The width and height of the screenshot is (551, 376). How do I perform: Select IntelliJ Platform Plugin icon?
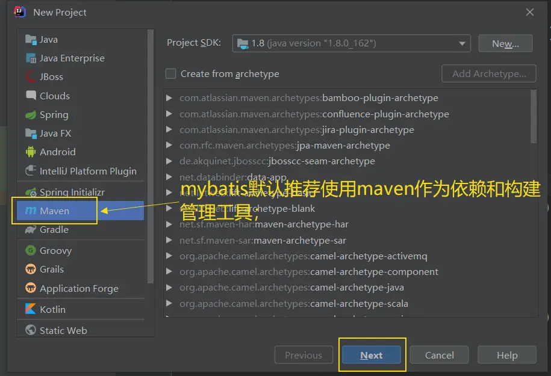pos(31,171)
